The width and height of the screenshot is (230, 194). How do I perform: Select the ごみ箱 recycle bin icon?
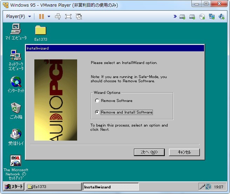pyautogui.click(x=16, y=111)
